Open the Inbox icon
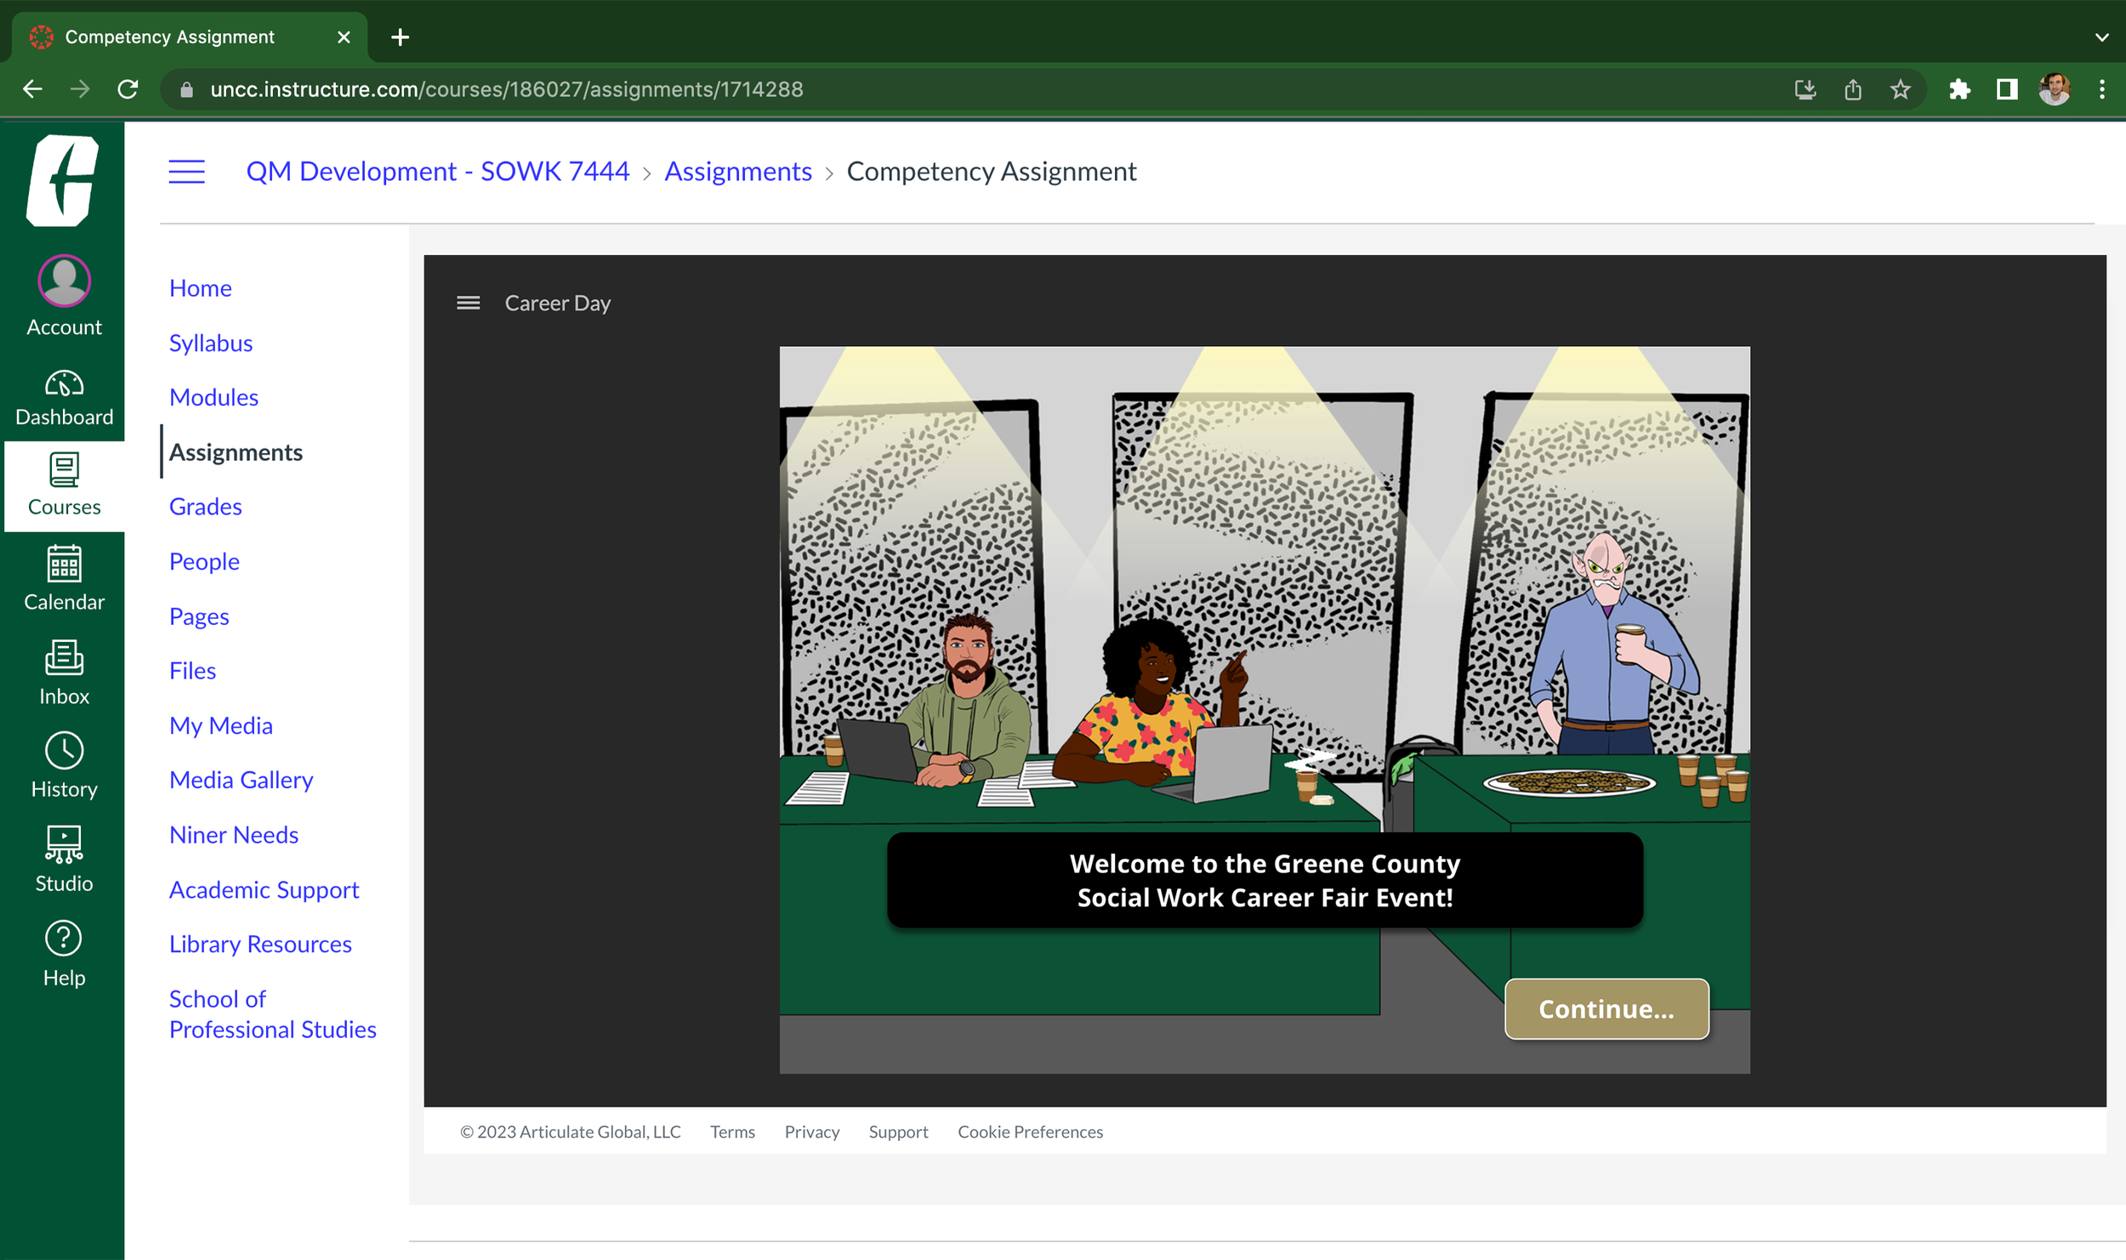The height and width of the screenshot is (1260, 2126). tap(64, 673)
